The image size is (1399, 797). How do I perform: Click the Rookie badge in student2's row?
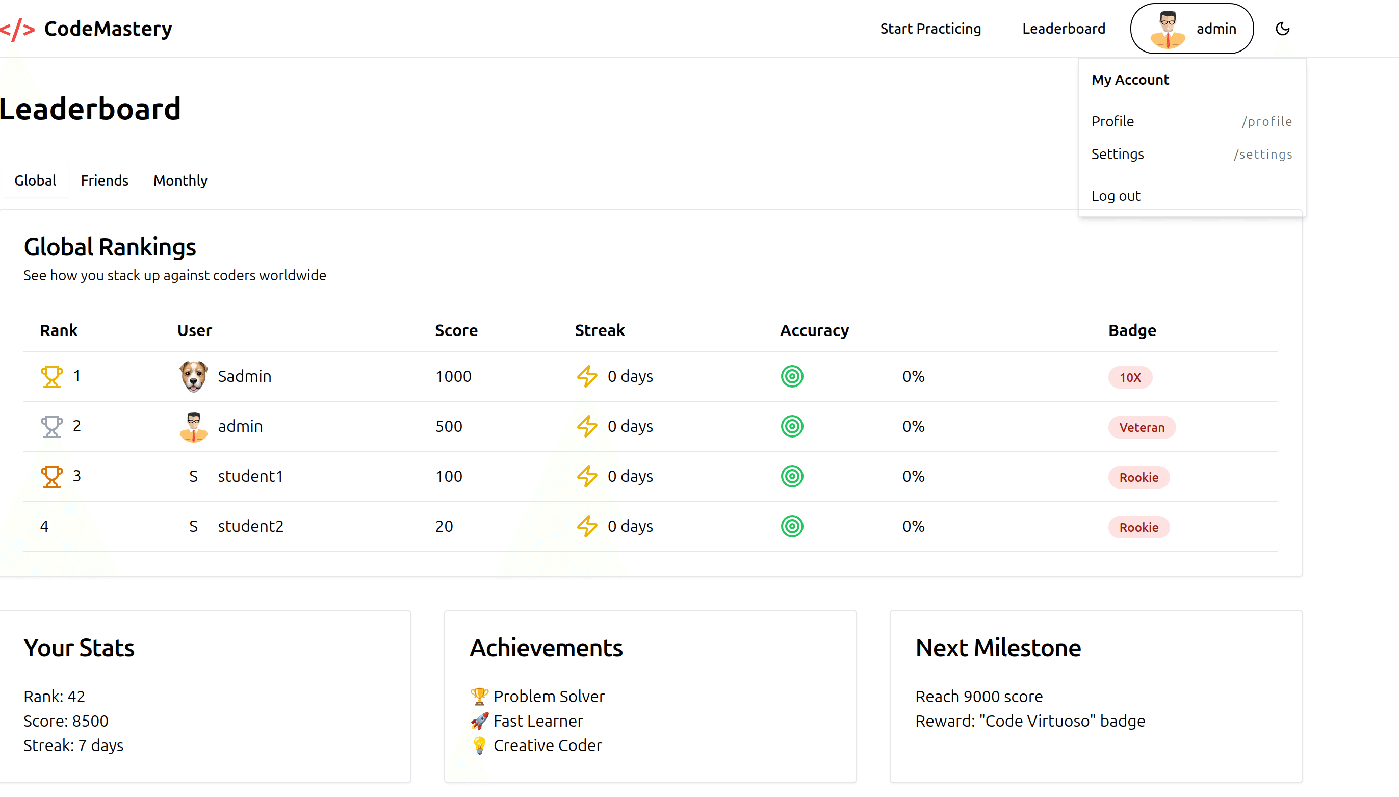pyautogui.click(x=1138, y=527)
